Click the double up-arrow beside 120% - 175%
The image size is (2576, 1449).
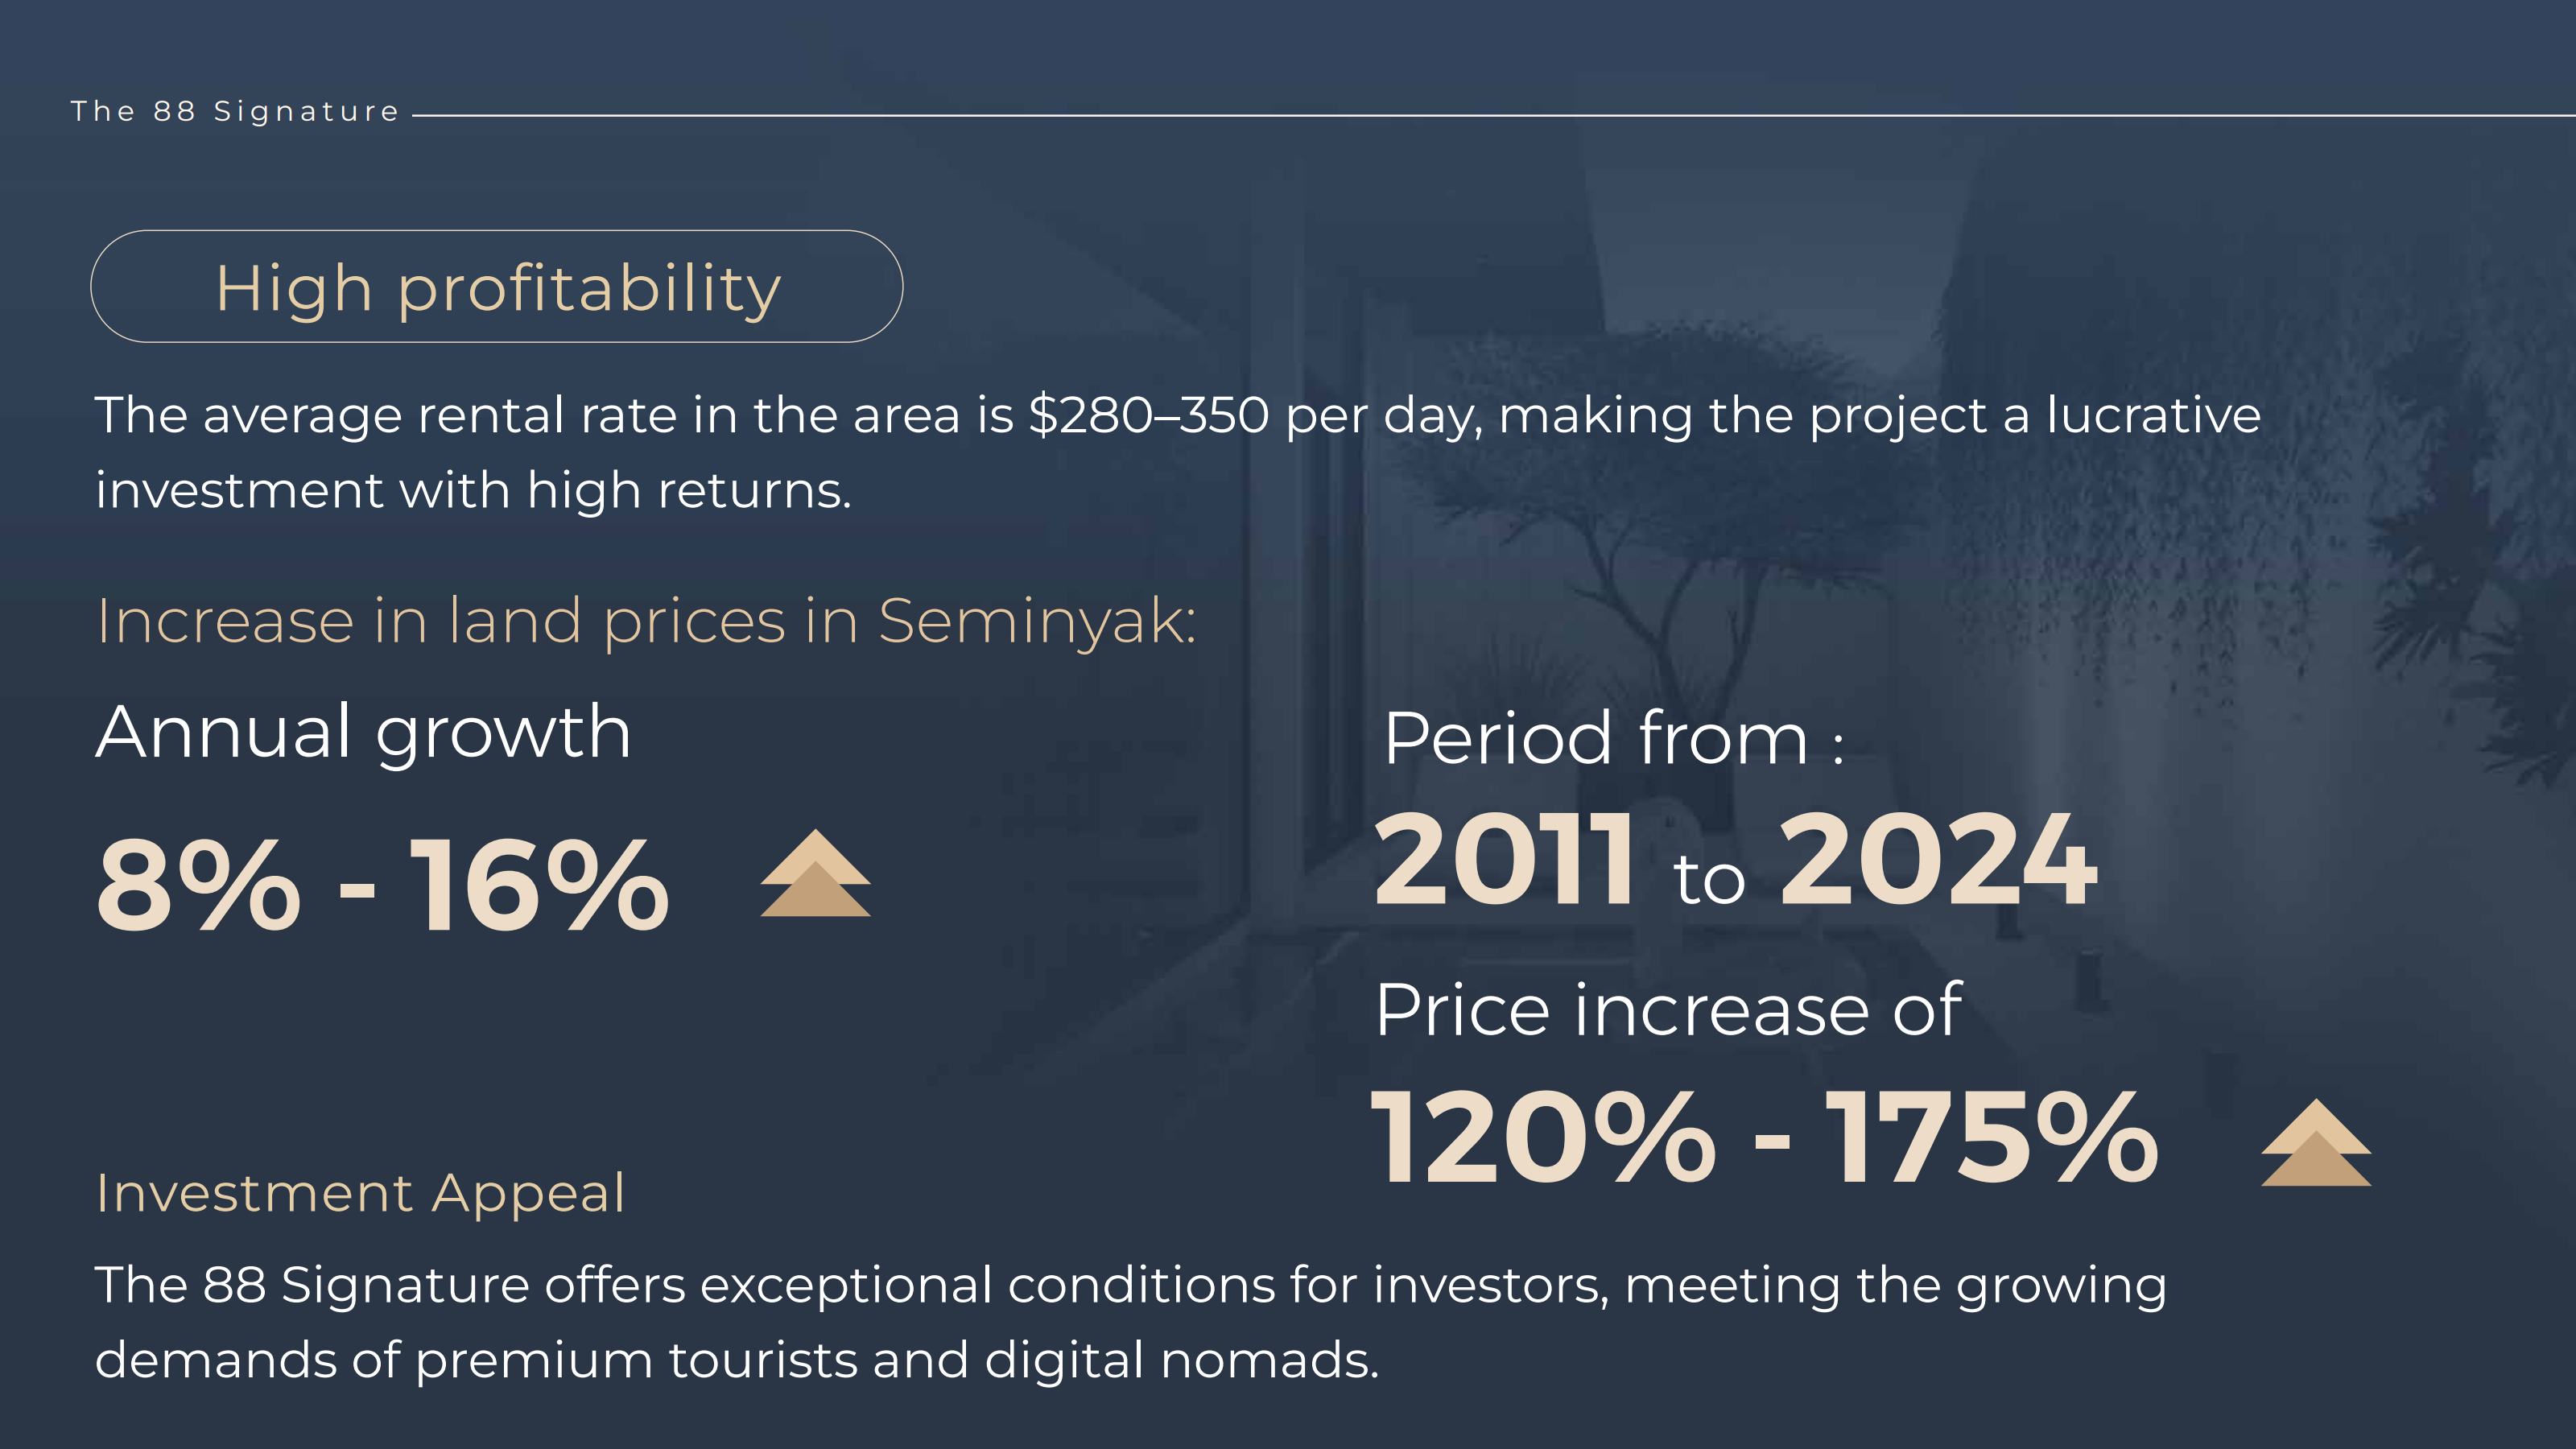2315,1143
